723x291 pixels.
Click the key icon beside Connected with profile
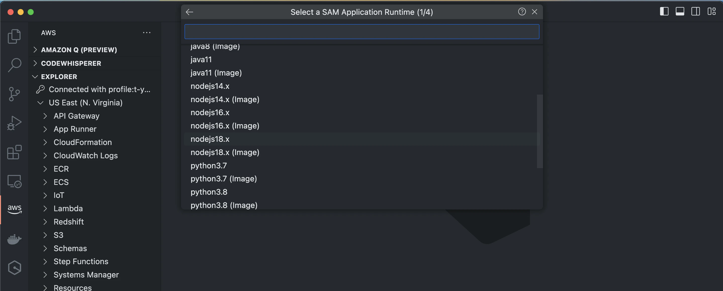pos(40,89)
